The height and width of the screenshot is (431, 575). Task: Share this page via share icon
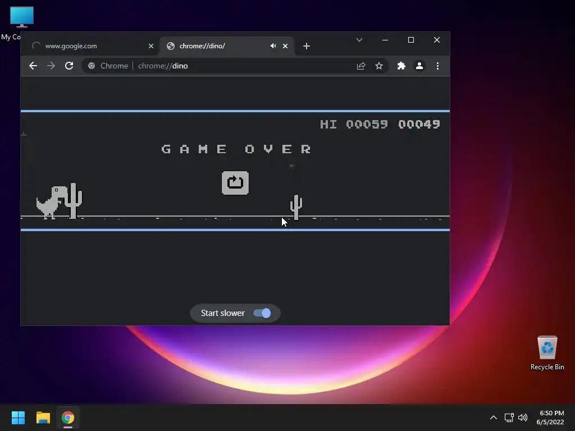[361, 66]
